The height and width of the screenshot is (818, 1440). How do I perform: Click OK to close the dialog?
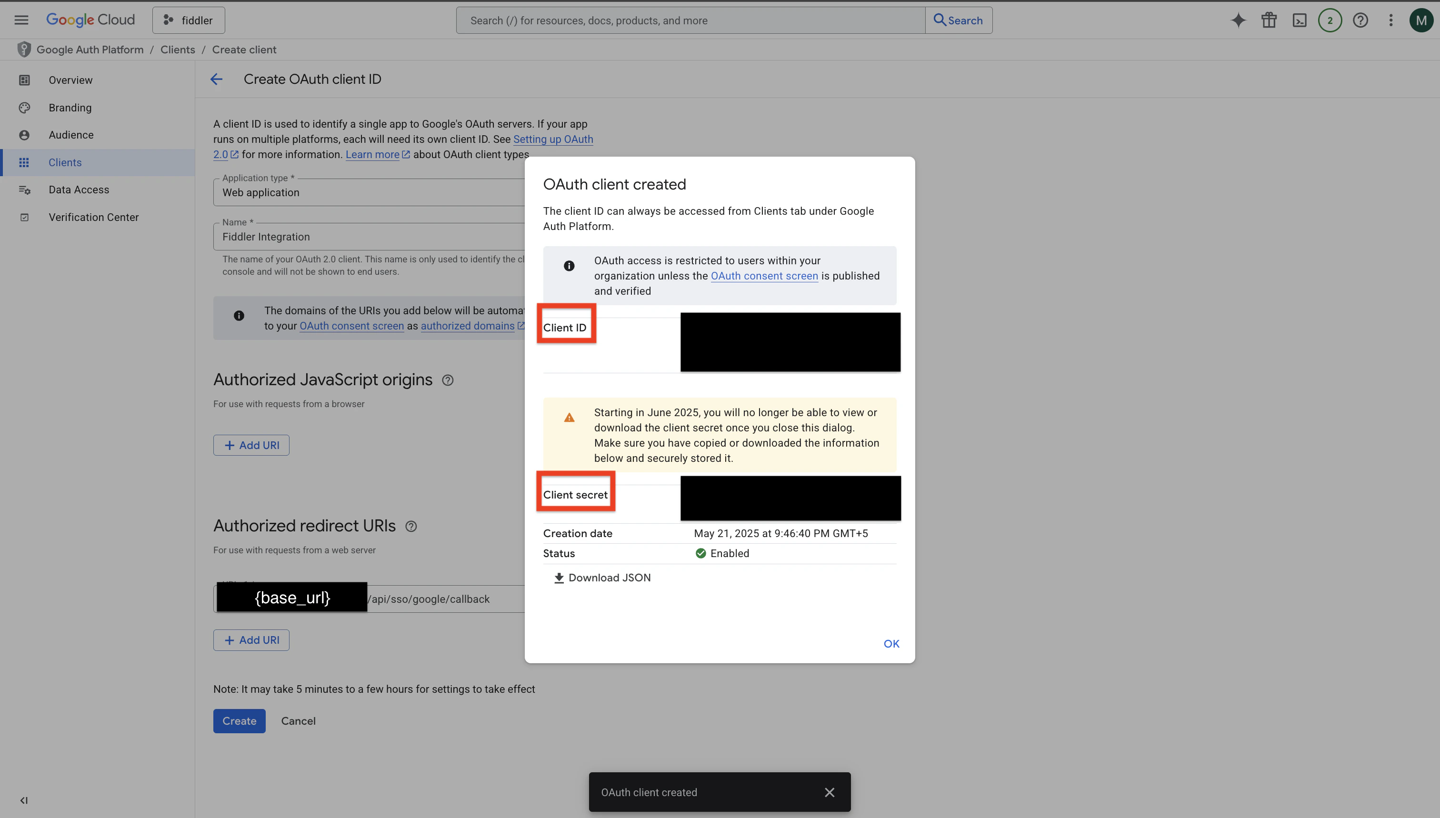[x=891, y=644]
